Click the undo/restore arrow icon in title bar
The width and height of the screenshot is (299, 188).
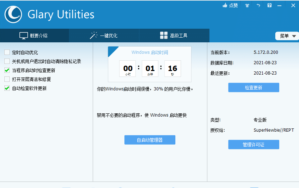point(258,5)
